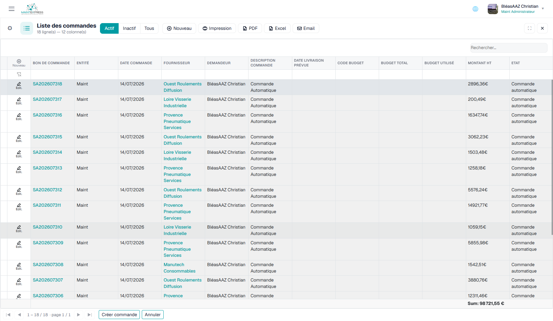Open the list settings gear icon
The height and width of the screenshot is (321, 553).
(10, 28)
